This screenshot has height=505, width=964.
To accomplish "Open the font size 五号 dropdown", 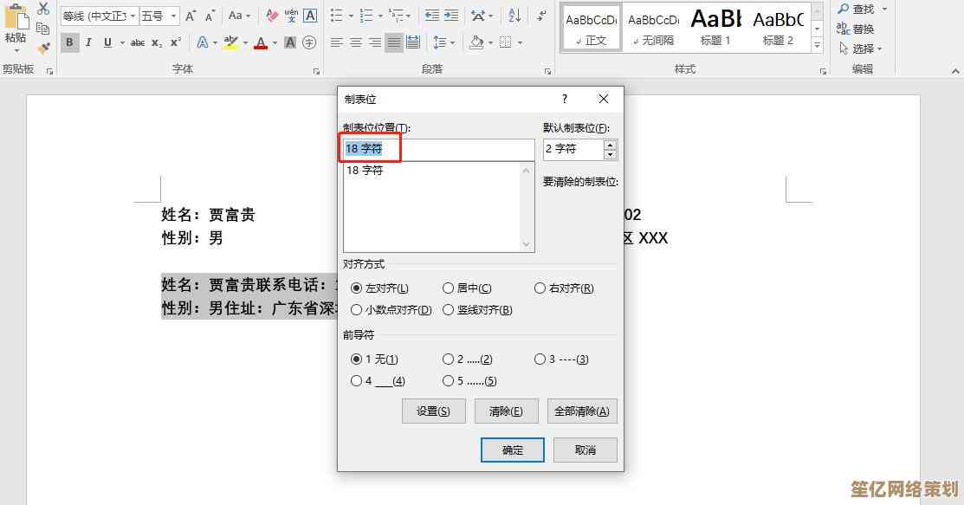I will pos(174,16).
